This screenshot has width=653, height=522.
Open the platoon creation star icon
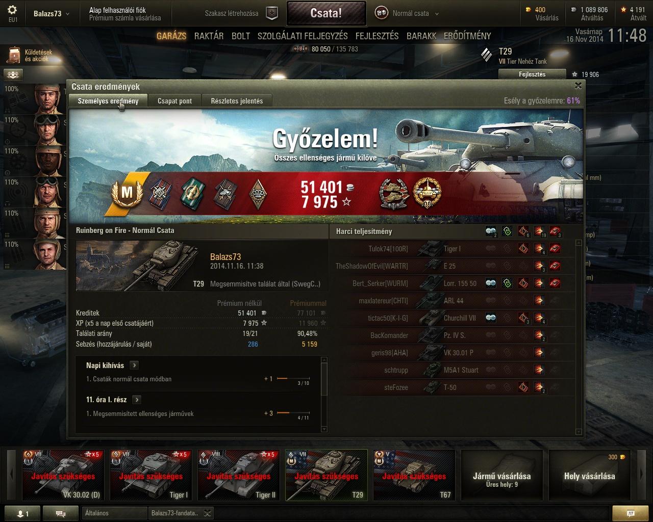click(x=272, y=13)
